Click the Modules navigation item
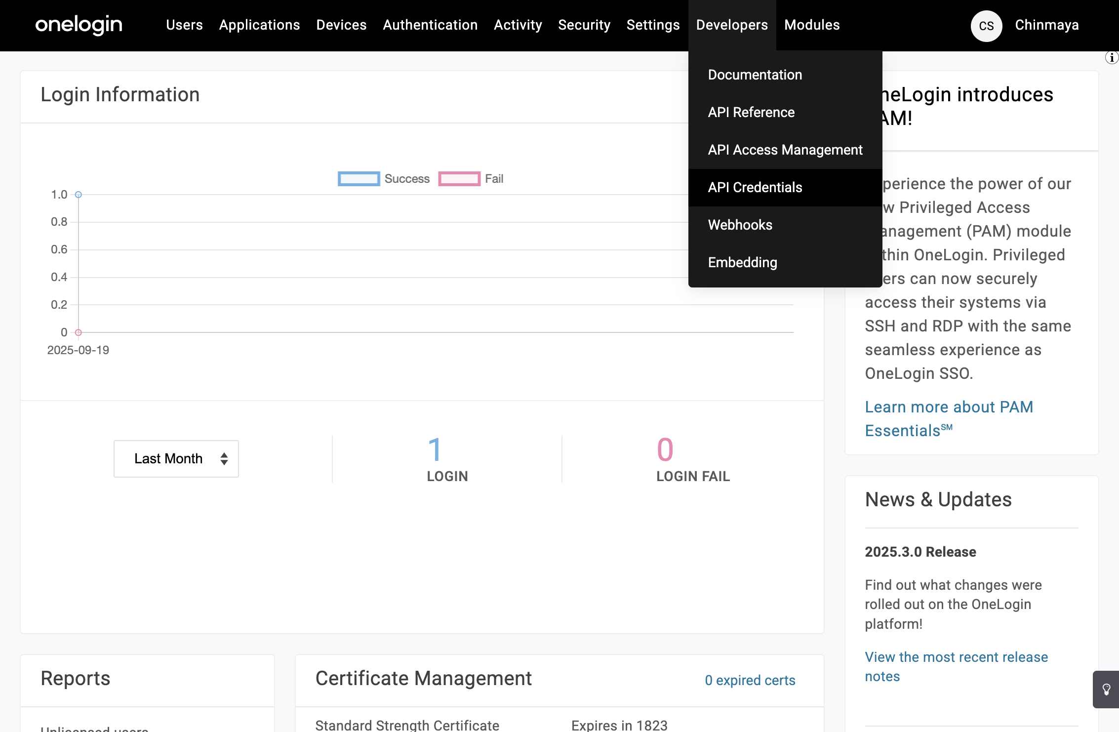 [x=811, y=25]
